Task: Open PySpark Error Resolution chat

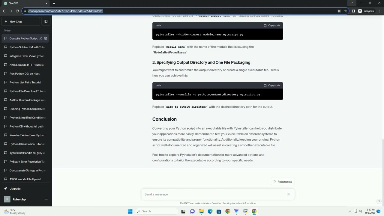Action: pyautogui.click(x=26, y=162)
